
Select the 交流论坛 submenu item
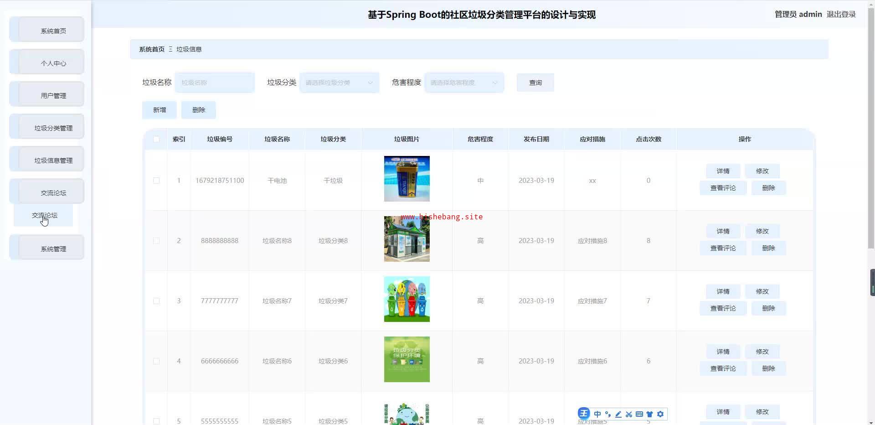[x=44, y=216]
